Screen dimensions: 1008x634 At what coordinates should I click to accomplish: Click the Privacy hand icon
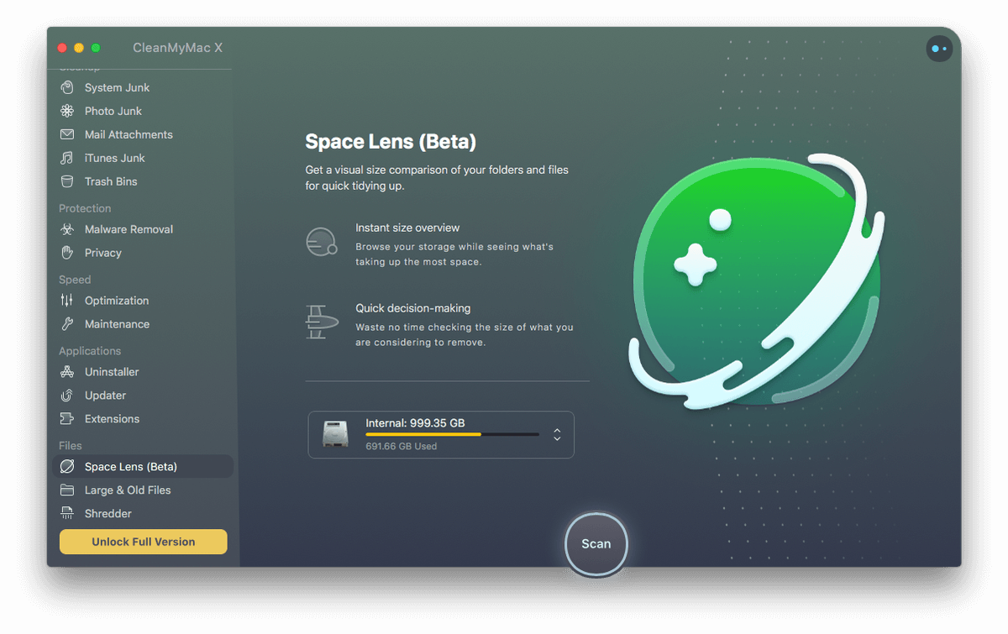pyautogui.click(x=67, y=253)
